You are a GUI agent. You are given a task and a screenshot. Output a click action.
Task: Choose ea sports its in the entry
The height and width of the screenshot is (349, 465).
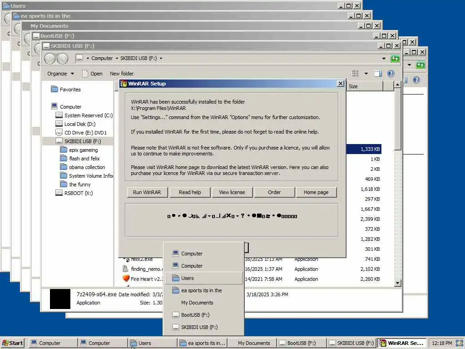pos(204,290)
